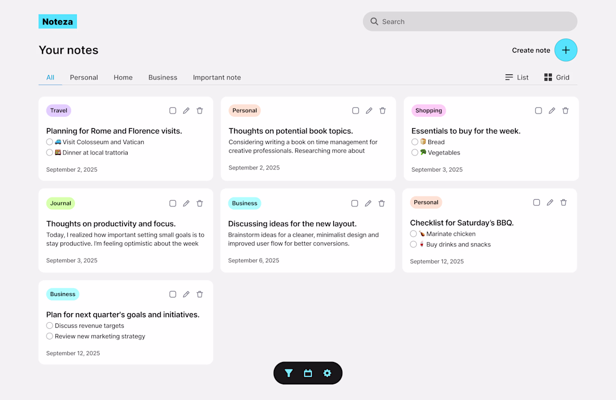This screenshot has width=616, height=400.
Task: Edit the weekly essentials Shopping note
Action: pyautogui.click(x=552, y=111)
